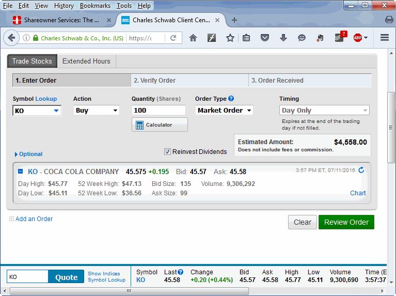Click the lightning bolt toolbar icon
Image resolution: width=396 pixels, height=296 pixels.
point(211,38)
